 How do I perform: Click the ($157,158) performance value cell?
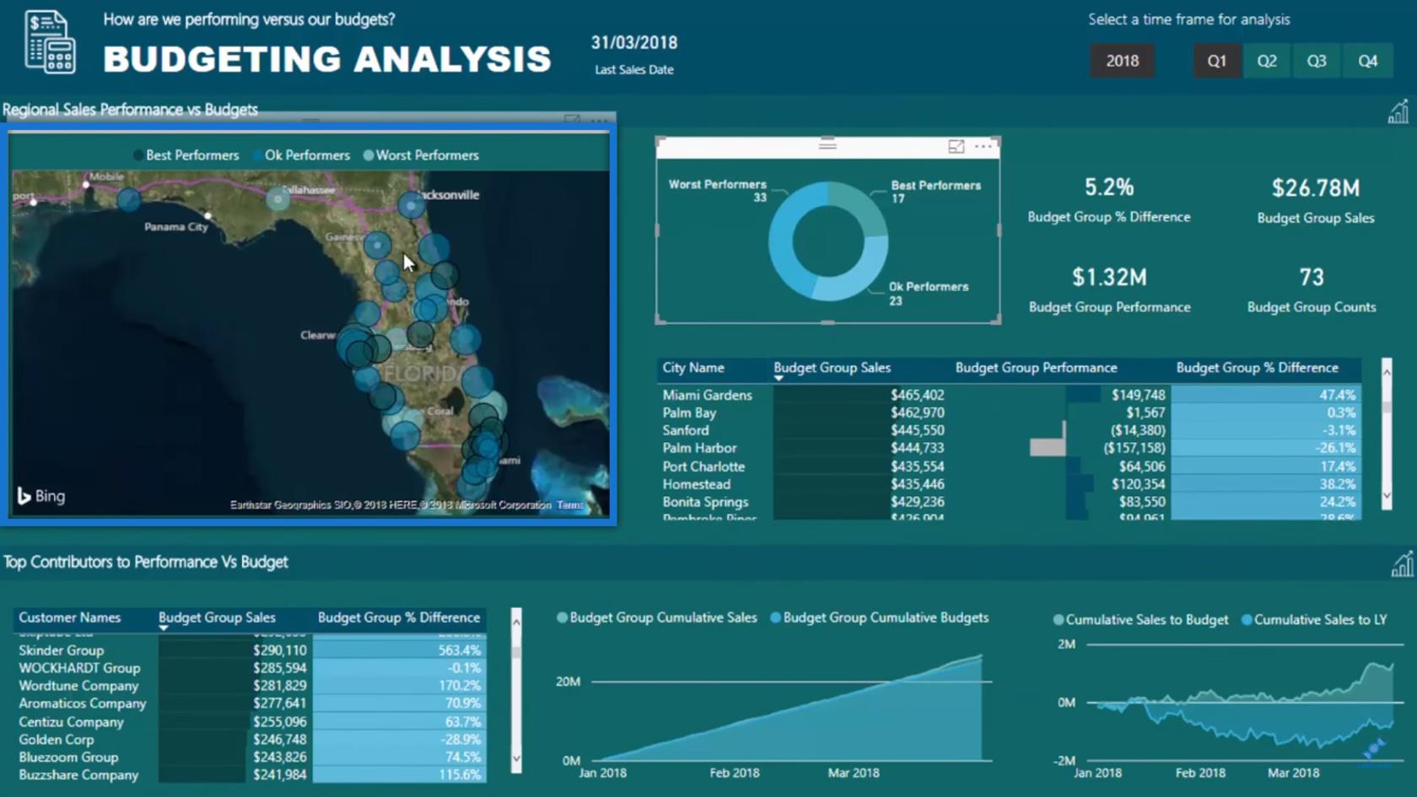click(1134, 448)
